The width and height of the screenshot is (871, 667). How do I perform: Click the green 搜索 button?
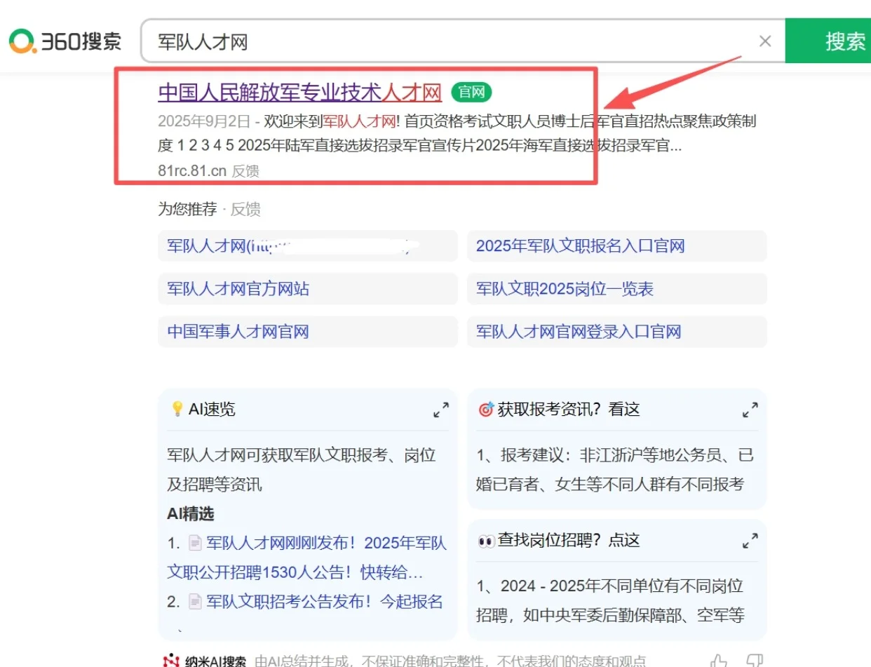coord(845,41)
